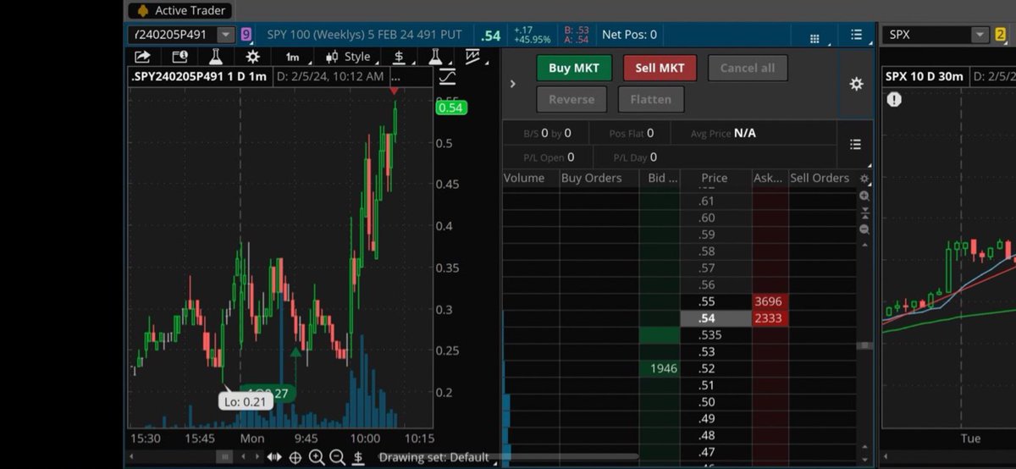
Task: Click the pan arrows chart icon
Action: point(274,457)
